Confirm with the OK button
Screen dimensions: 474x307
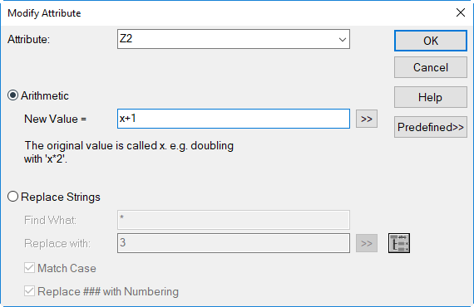431,41
